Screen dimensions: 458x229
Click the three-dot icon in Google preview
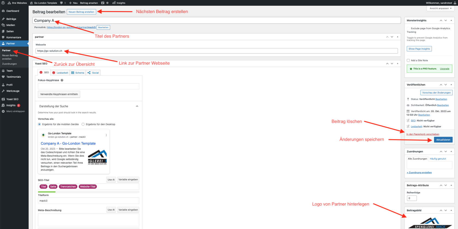[x=106, y=135]
